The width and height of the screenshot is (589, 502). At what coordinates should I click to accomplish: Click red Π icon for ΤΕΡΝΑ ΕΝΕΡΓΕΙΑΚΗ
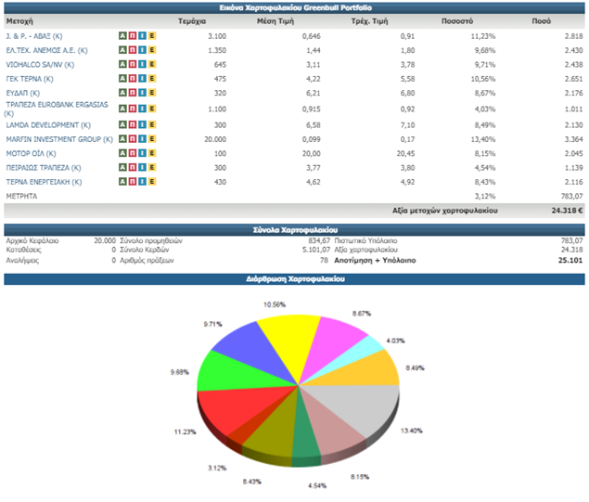[x=133, y=182]
